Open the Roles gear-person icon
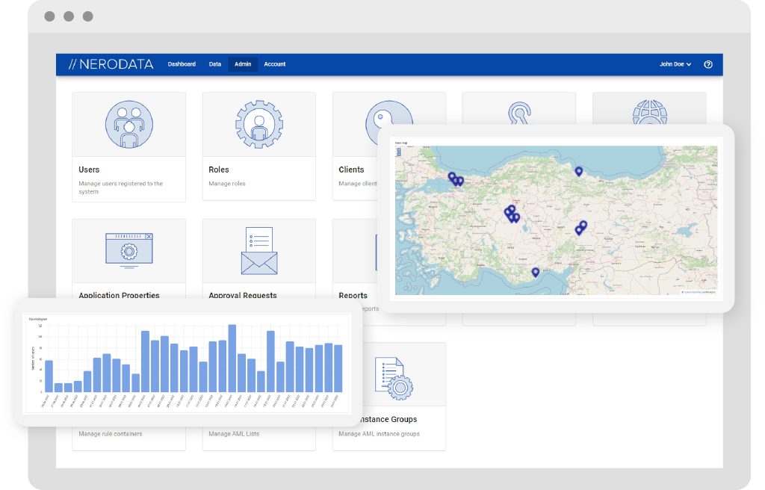The height and width of the screenshot is (490, 765). 259,125
